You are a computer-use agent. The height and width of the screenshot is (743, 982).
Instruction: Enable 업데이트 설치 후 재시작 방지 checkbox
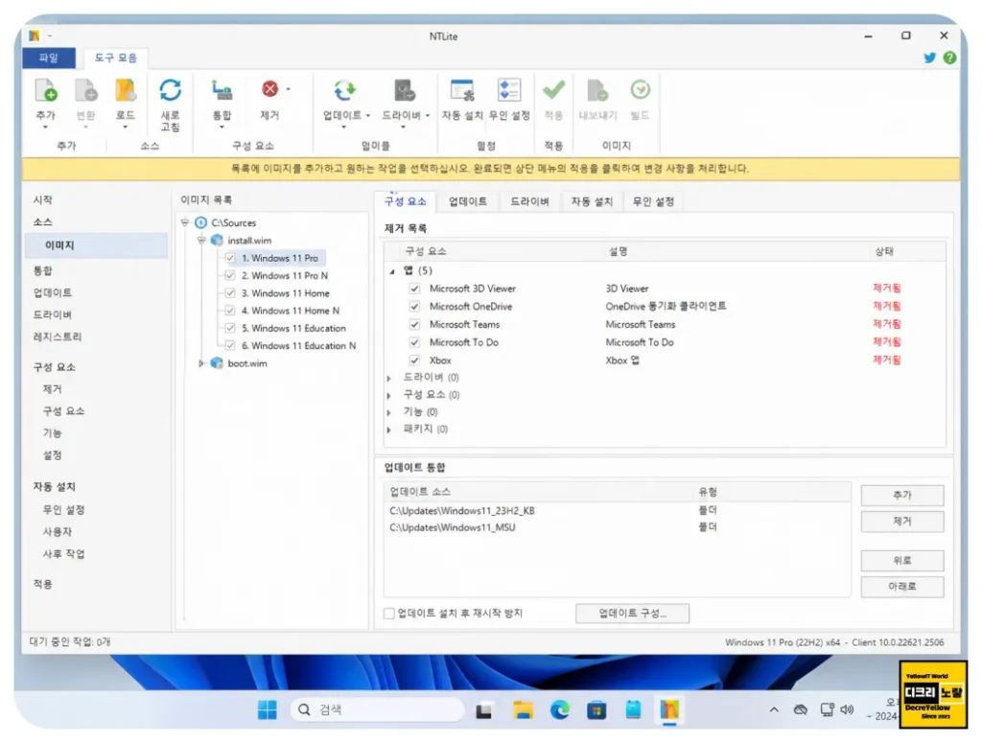tap(389, 613)
